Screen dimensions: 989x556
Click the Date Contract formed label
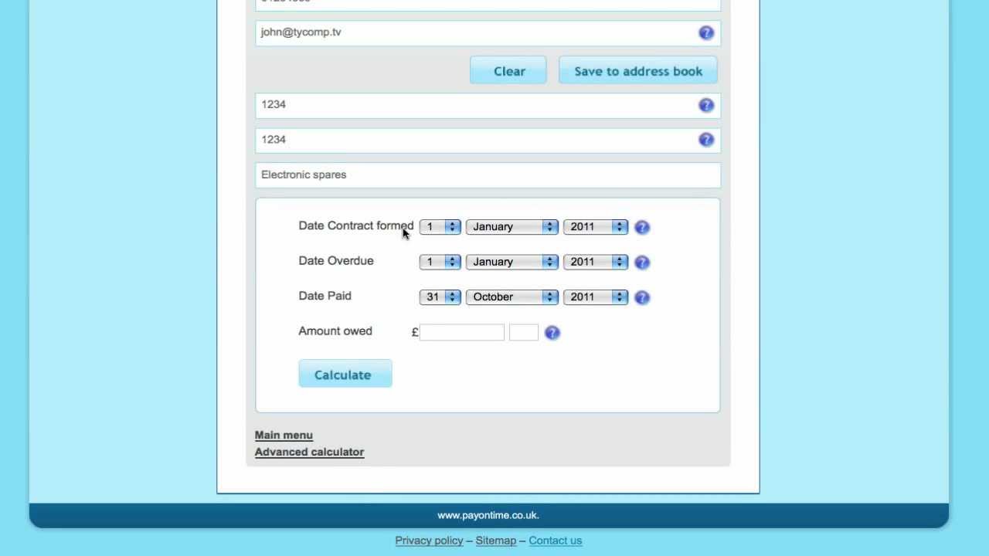(x=356, y=225)
